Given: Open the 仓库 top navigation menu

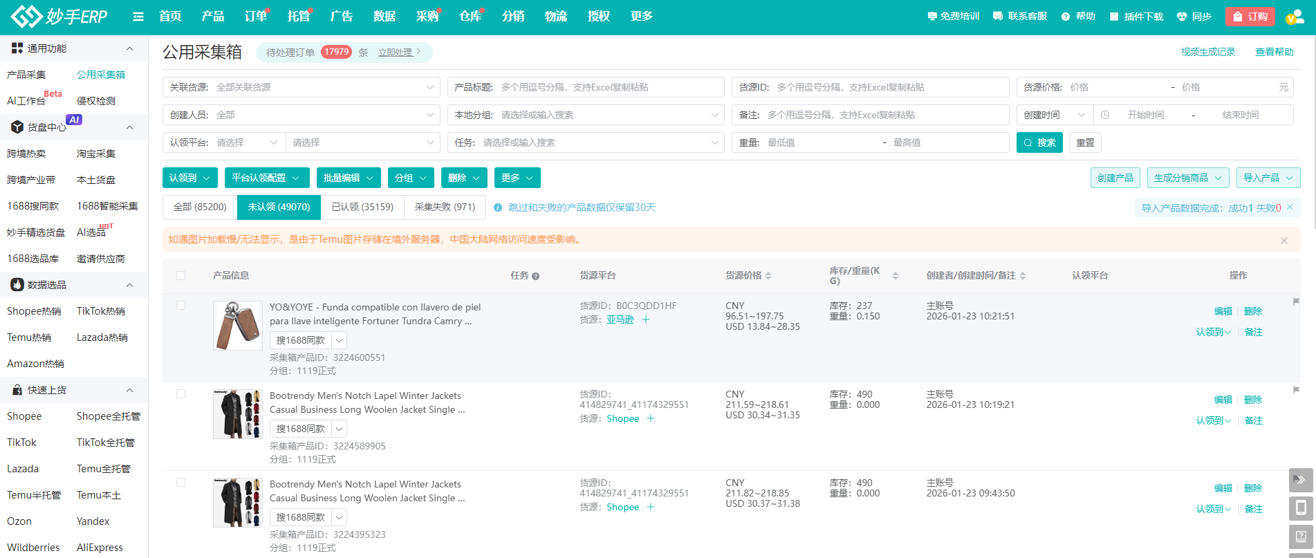Looking at the screenshot, I should click(470, 17).
